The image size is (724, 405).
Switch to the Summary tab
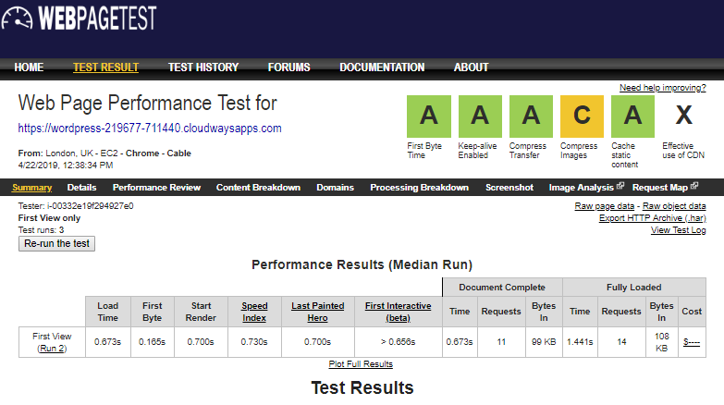tap(31, 188)
